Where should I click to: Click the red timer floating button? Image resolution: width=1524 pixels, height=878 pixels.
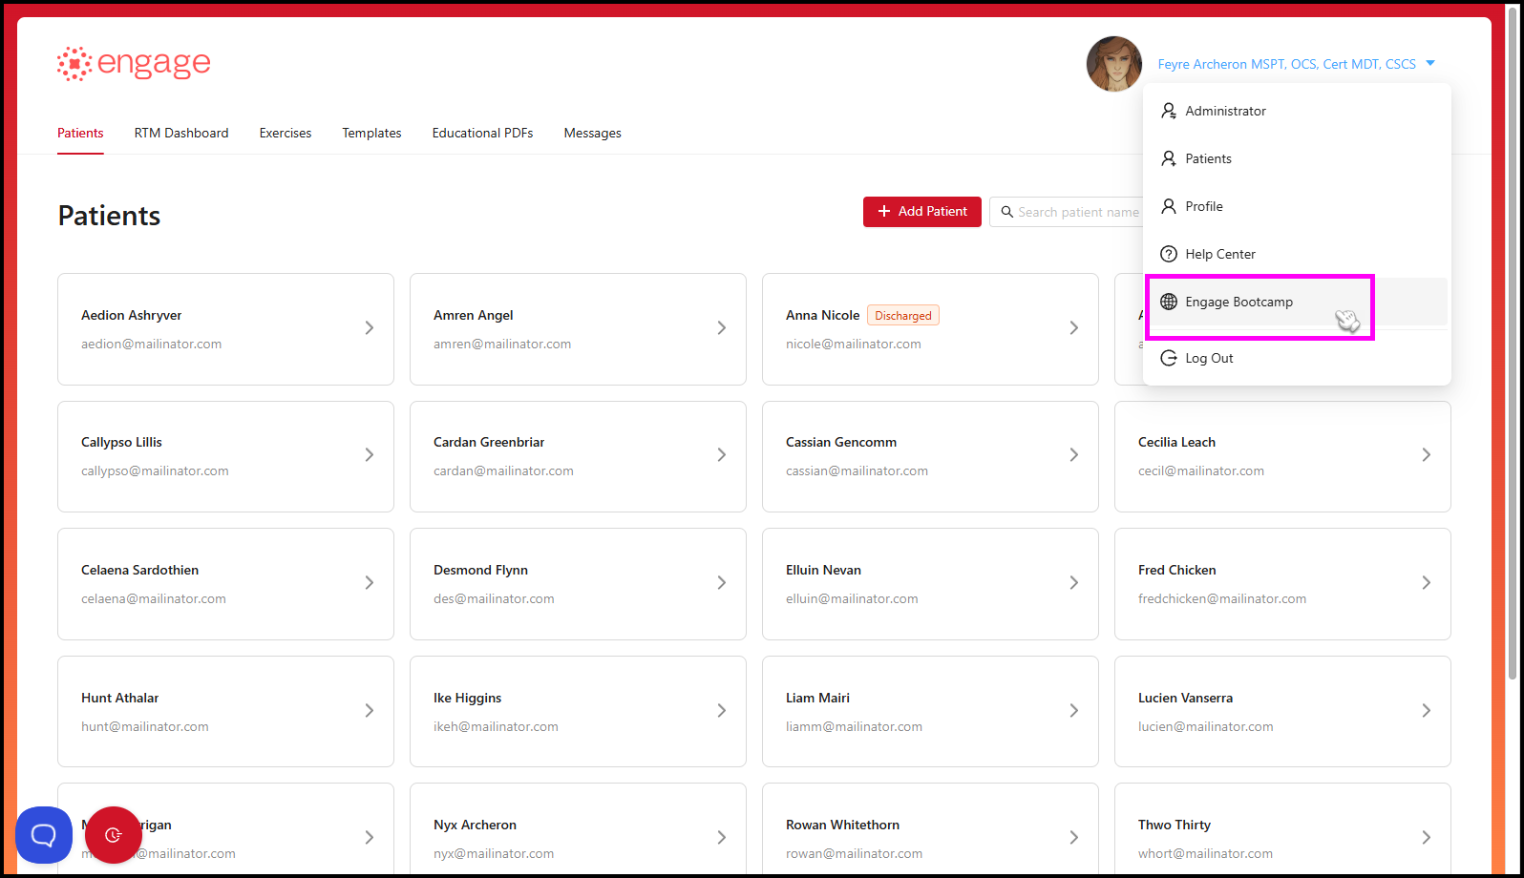point(114,835)
